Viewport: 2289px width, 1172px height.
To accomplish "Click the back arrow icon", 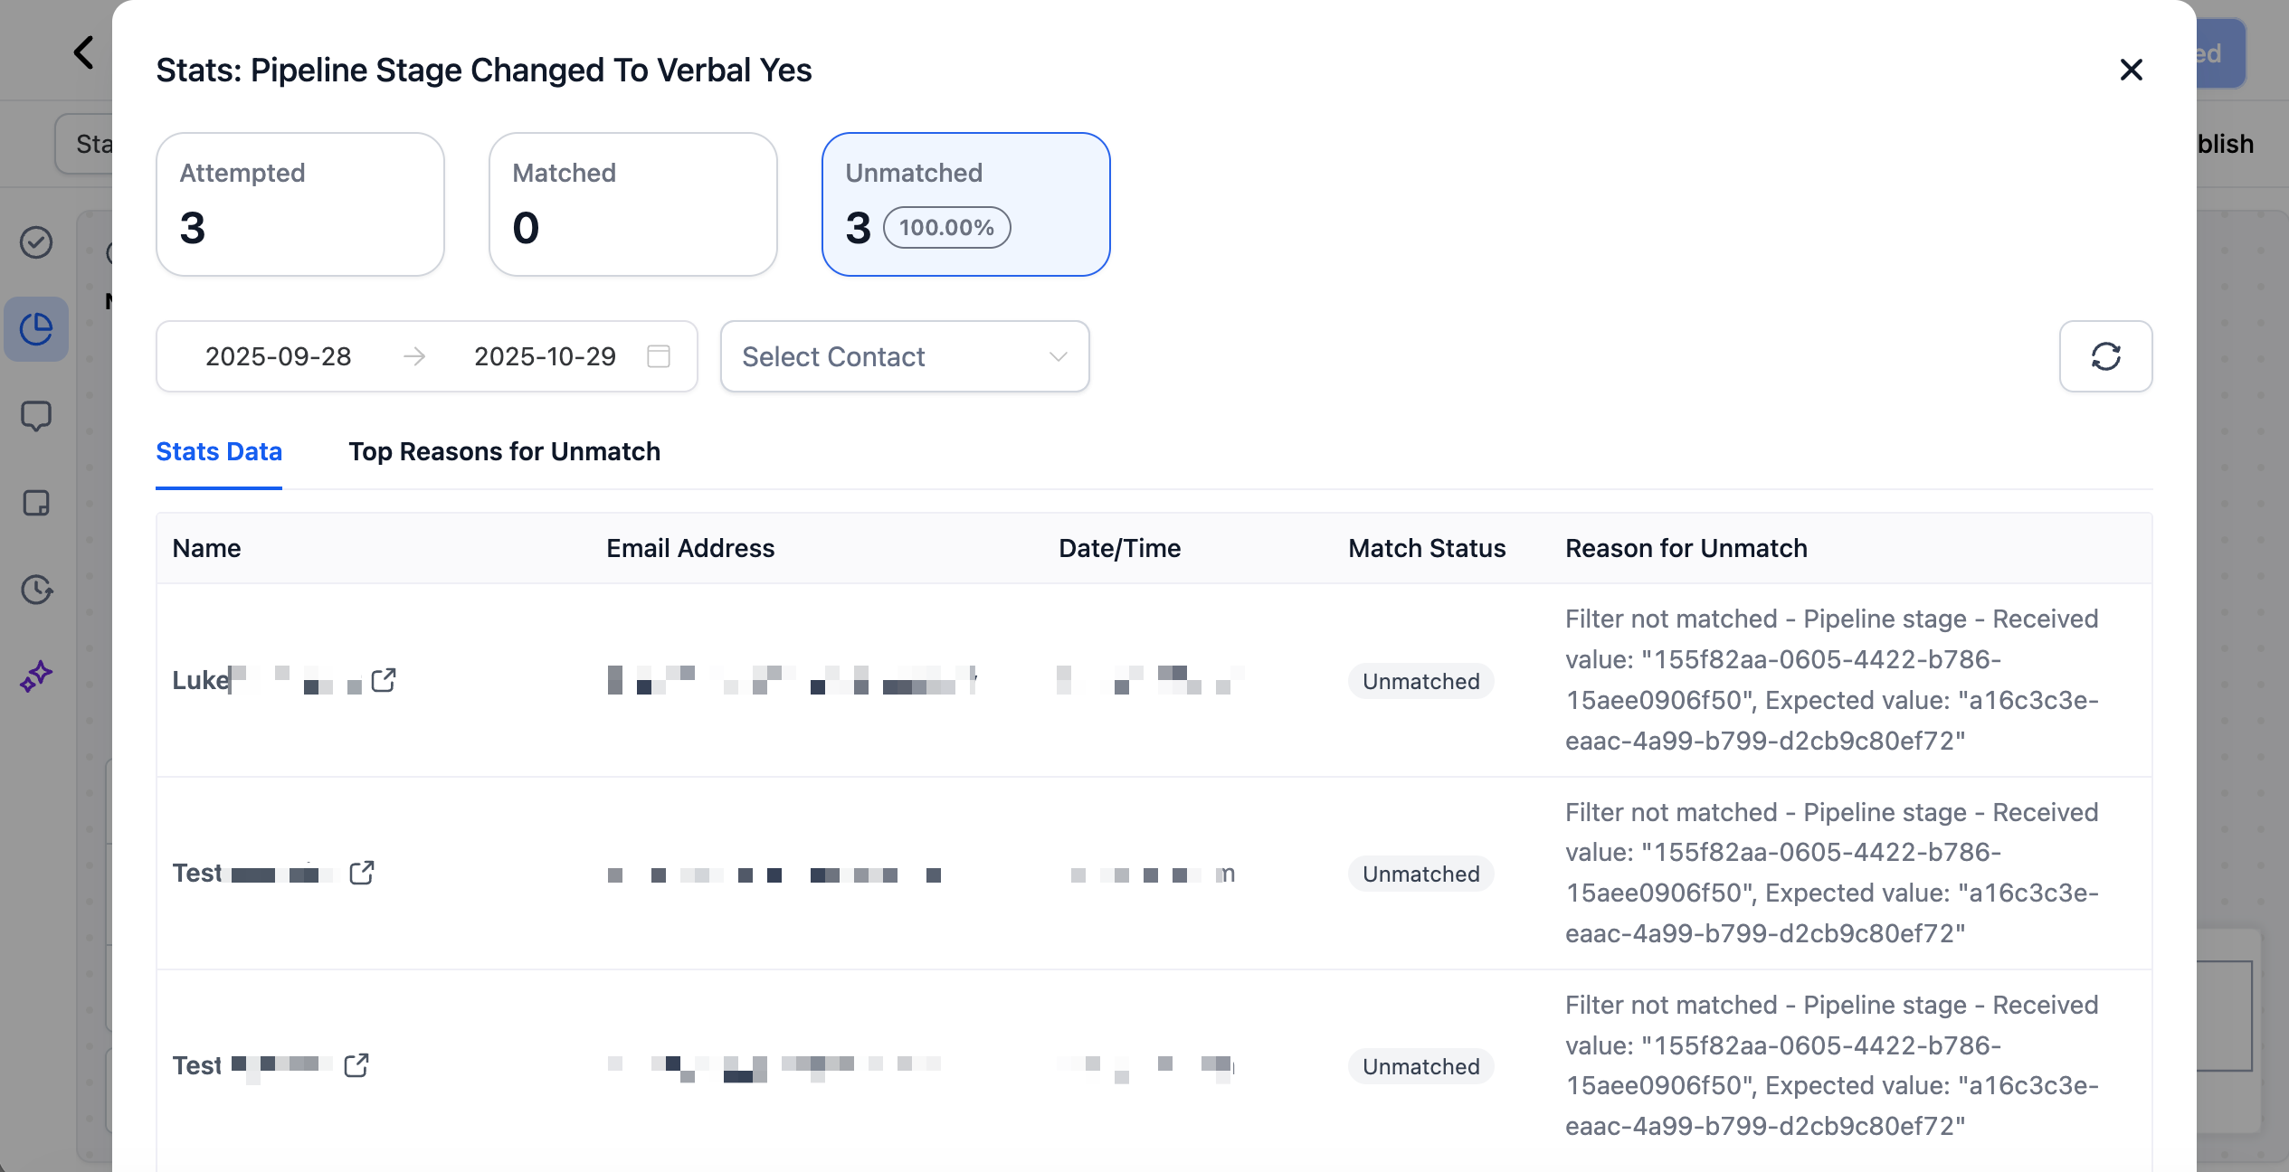I will [84, 52].
